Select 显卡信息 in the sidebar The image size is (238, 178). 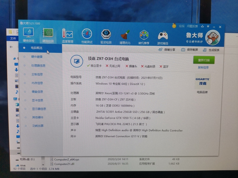coord(38,100)
